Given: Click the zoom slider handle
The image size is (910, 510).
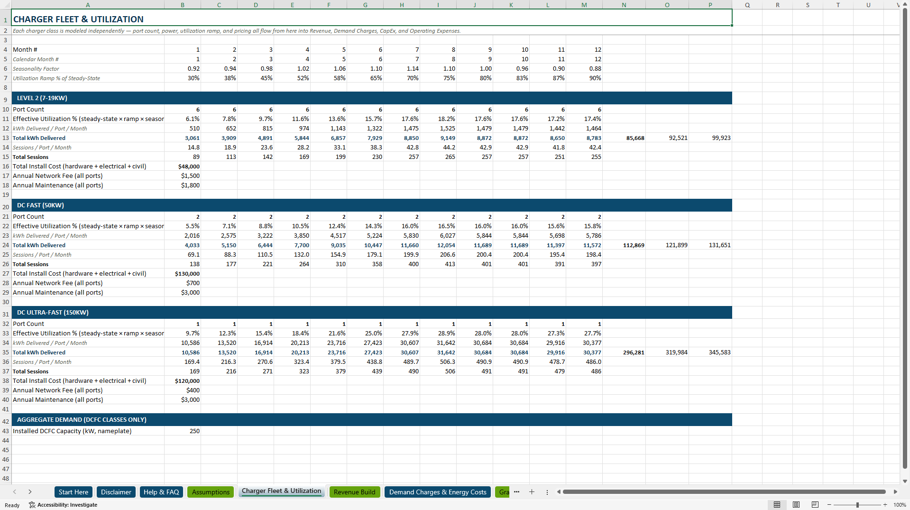Looking at the screenshot, I should click(x=857, y=505).
